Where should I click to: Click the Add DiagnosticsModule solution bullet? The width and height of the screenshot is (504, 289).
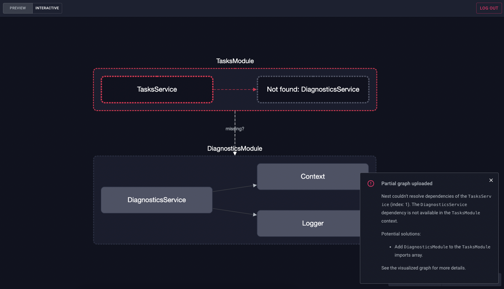click(442, 251)
